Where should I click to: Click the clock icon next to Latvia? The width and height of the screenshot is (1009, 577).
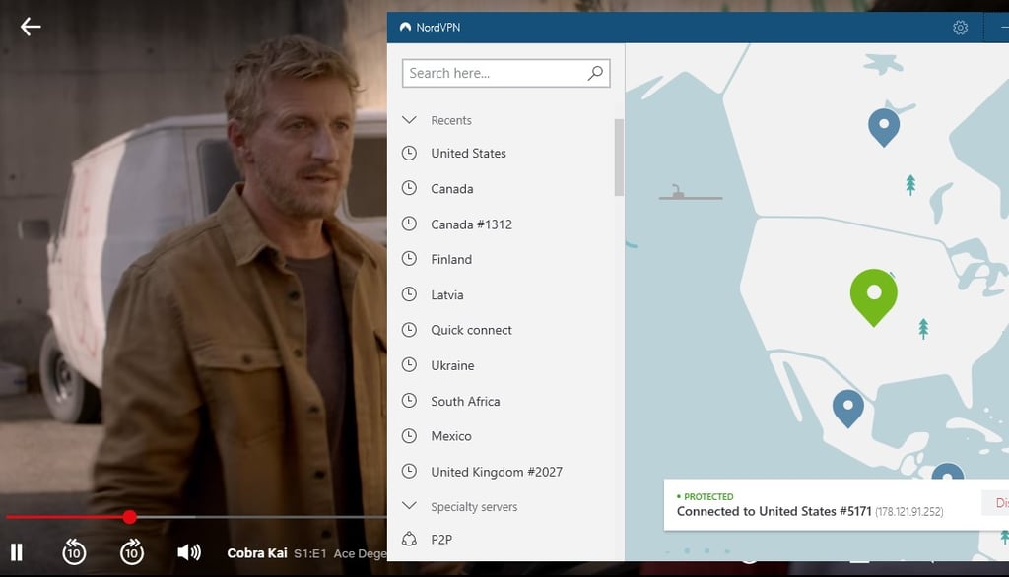[409, 294]
